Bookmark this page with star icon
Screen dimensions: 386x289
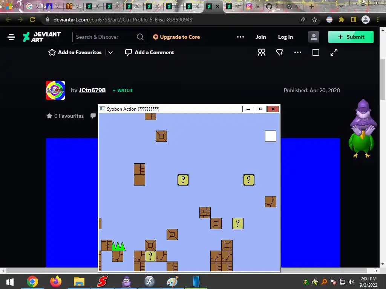click(314, 20)
